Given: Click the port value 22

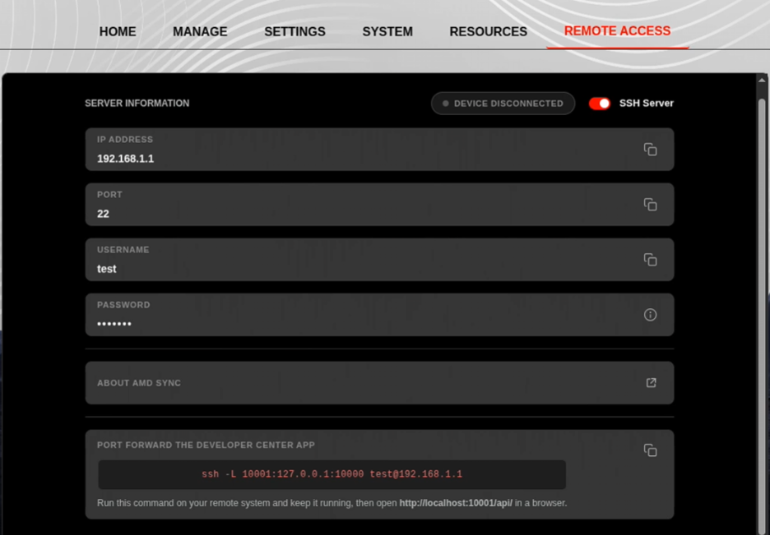Looking at the screenshot, I should coord(103,214).
